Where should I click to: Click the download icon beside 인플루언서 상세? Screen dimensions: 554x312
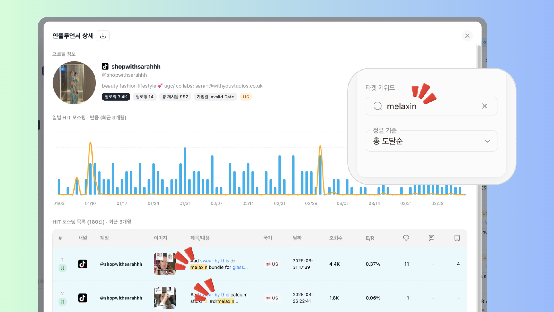coord(103,36)
